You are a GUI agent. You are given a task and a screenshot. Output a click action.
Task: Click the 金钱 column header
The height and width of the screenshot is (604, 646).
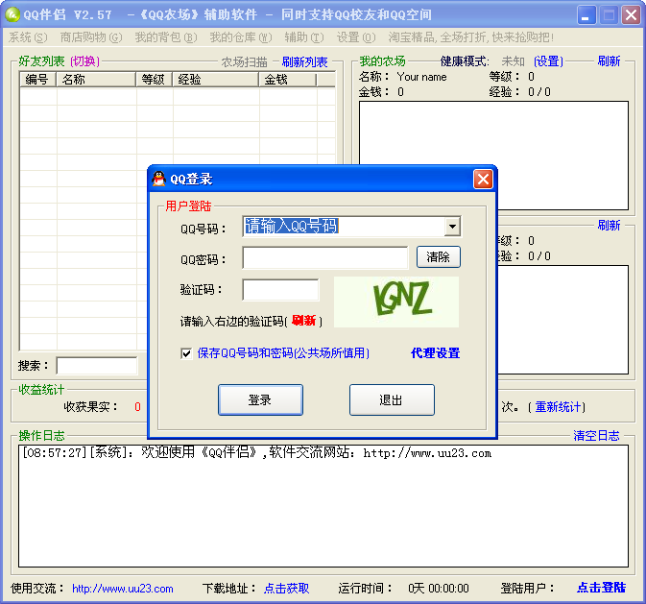(x=288, y=79)
